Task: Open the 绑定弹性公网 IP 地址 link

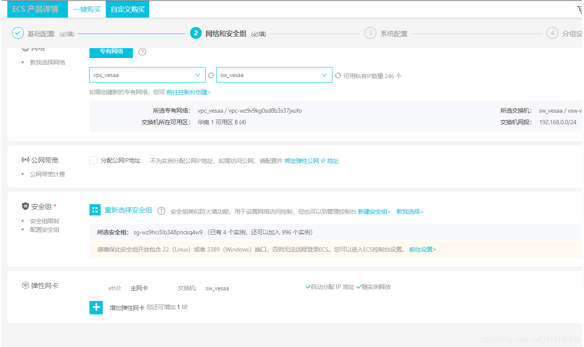Action: (312, 161)
